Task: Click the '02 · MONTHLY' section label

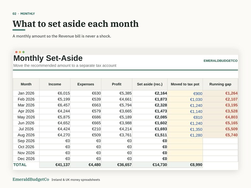Action: point(24,14)
